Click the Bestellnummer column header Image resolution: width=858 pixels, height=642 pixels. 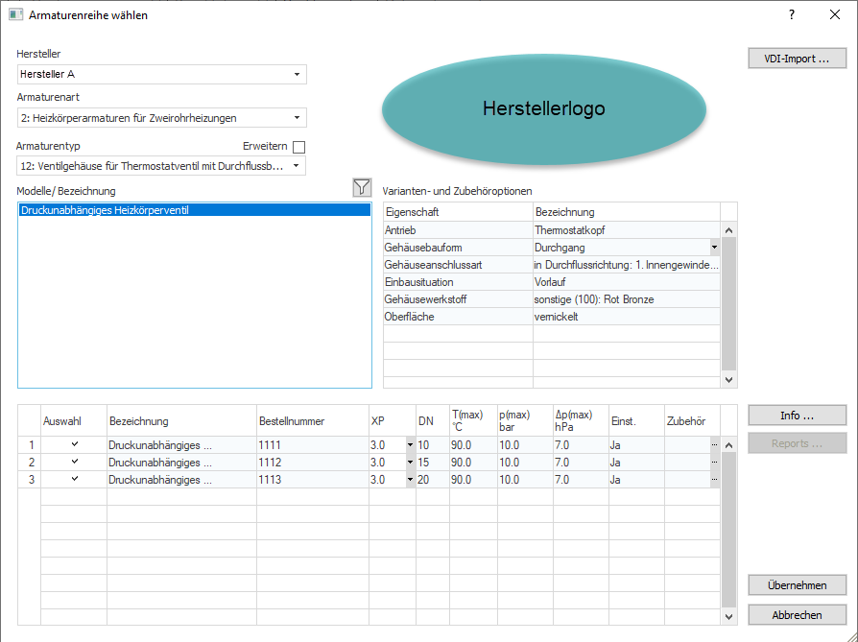313,421
